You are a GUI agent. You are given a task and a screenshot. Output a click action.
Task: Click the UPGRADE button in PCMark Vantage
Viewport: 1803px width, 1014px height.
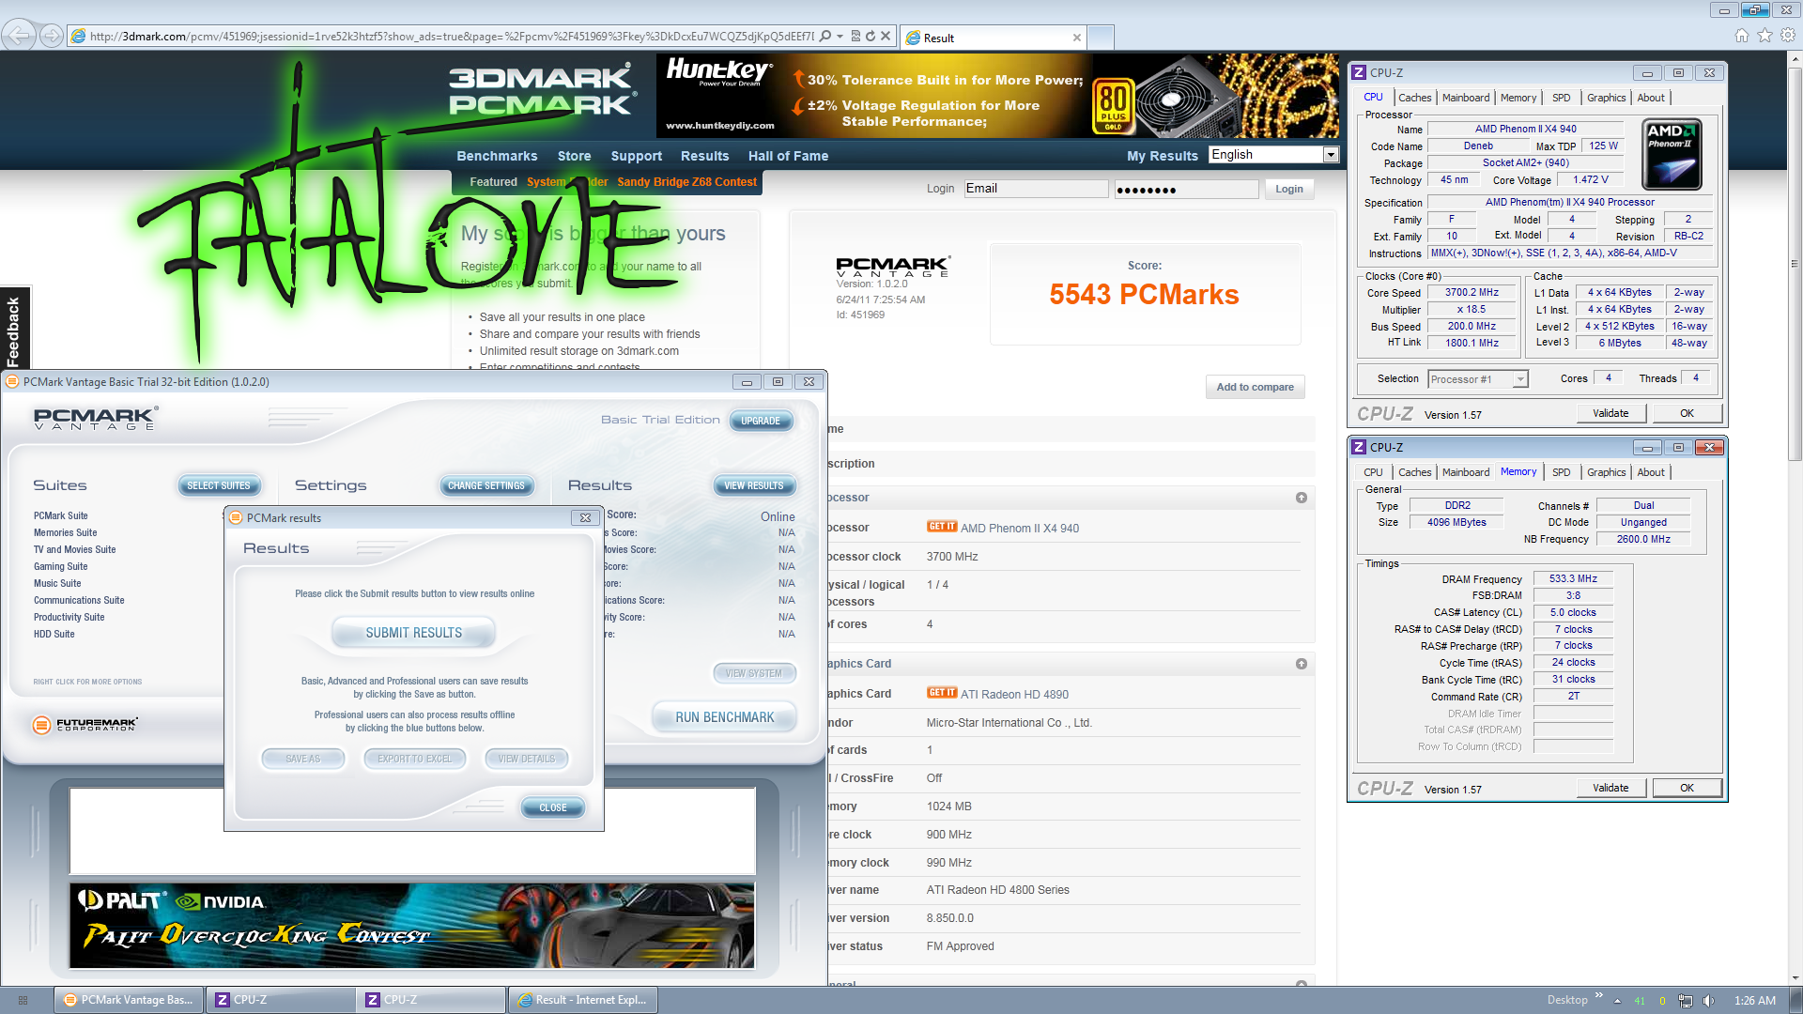point(761,421)
